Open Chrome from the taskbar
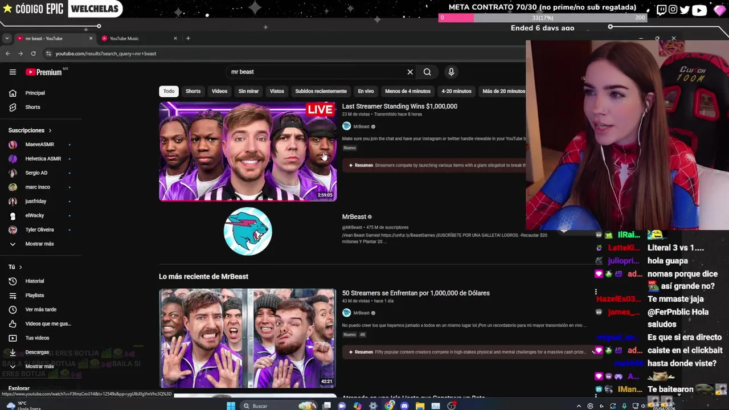The image size is (729, 410). coord(389,405)
